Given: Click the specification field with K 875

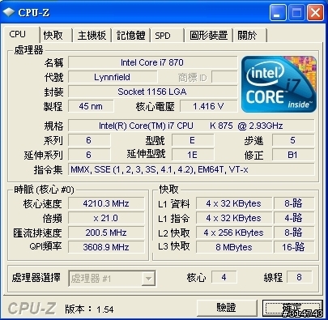Looking at the screenshot, I should [x=191, y=126].
